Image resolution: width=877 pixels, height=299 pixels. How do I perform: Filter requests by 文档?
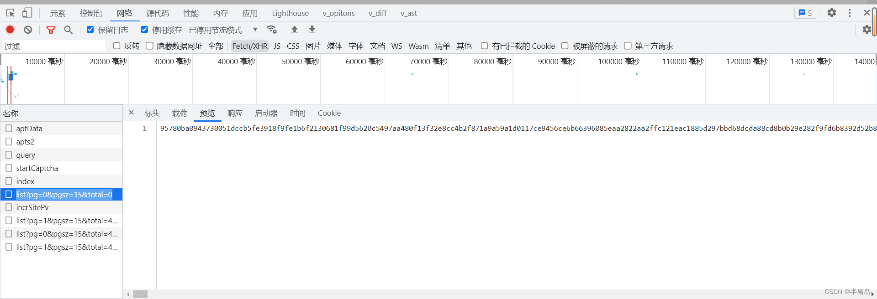pyautogui.click(x=377, y=46)
